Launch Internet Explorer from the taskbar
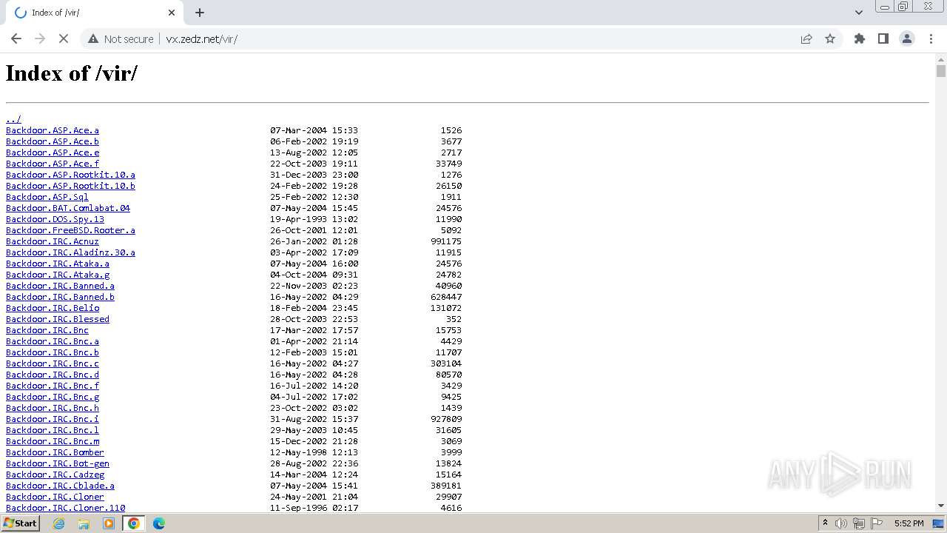 click(59, 523)
